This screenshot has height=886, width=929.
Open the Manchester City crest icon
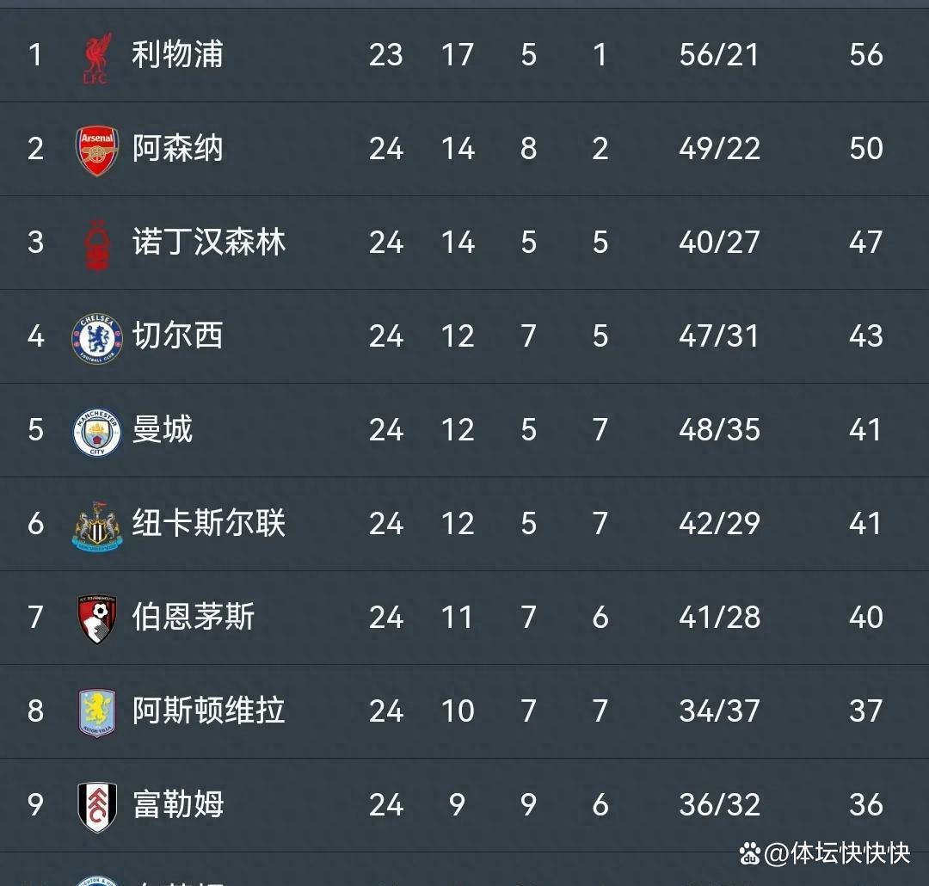[96, 431]
